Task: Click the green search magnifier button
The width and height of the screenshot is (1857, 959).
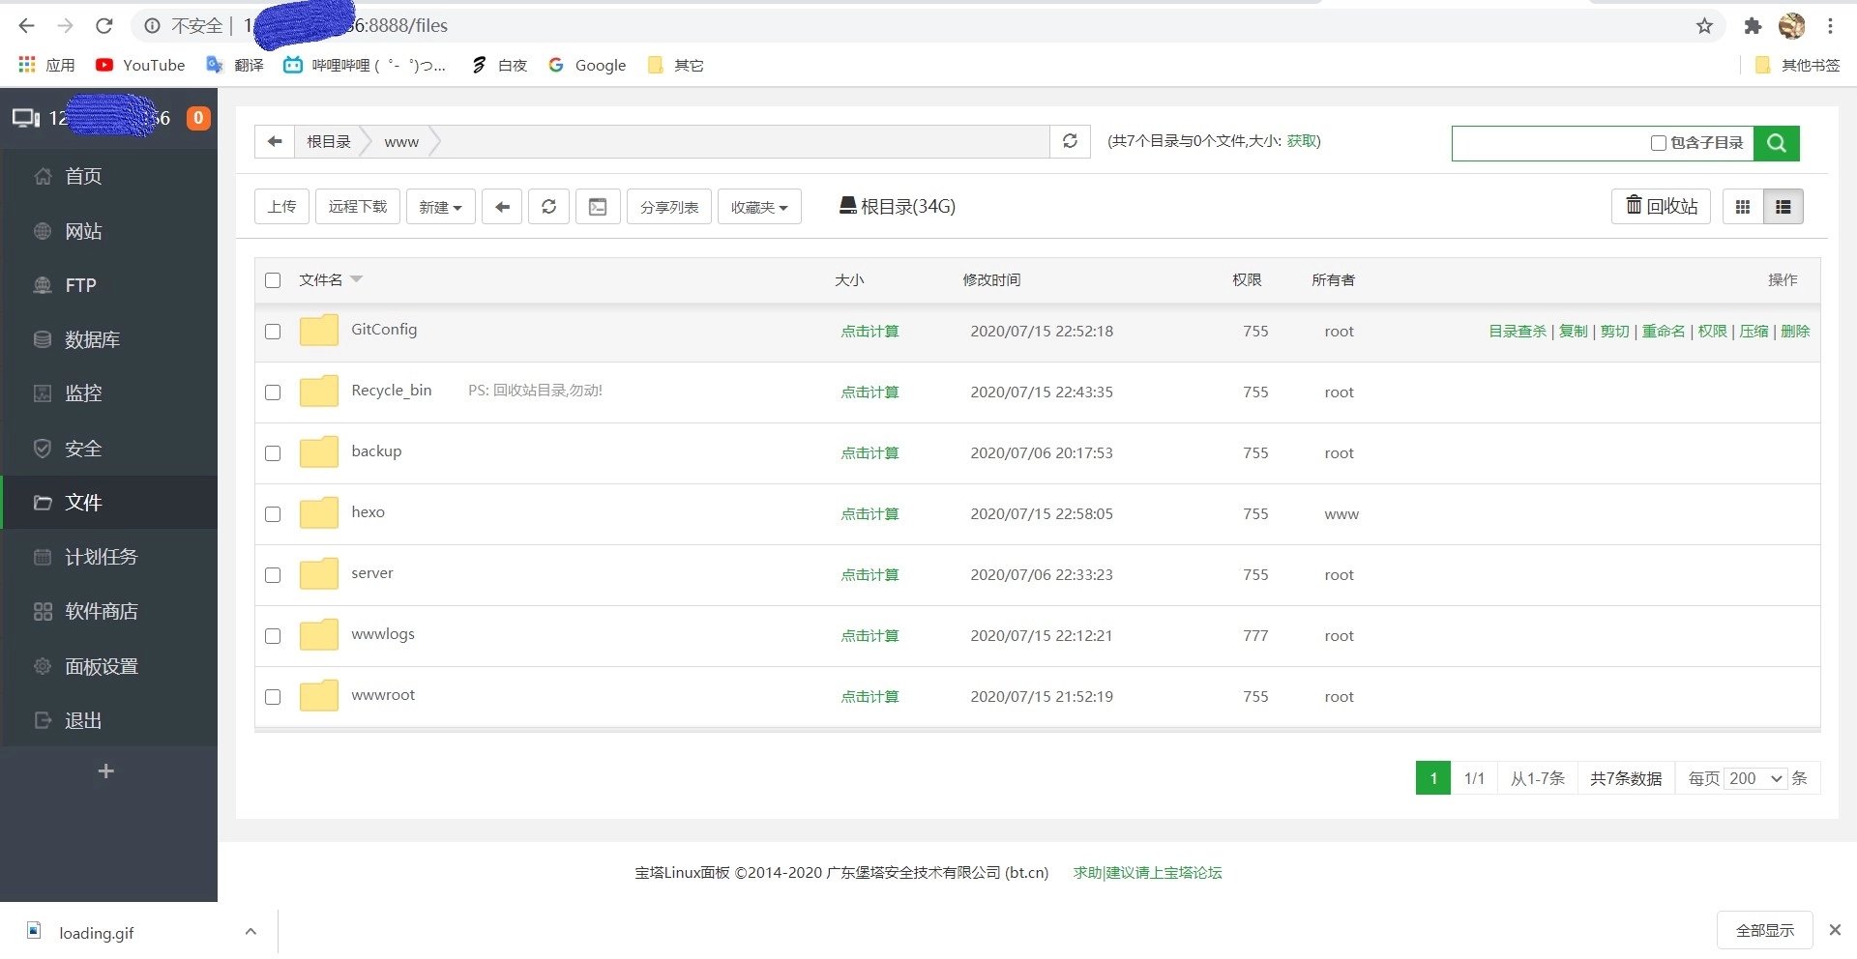Action: pyautogui.click(x=1777, y=143)
